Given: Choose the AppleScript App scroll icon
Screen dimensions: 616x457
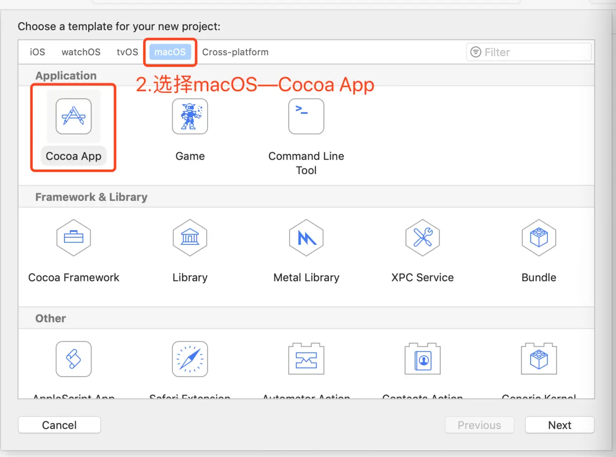Looking at the screenshot, I should [74, 359].
